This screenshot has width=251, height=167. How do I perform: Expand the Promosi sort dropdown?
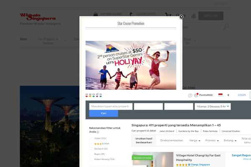(212, 140)
